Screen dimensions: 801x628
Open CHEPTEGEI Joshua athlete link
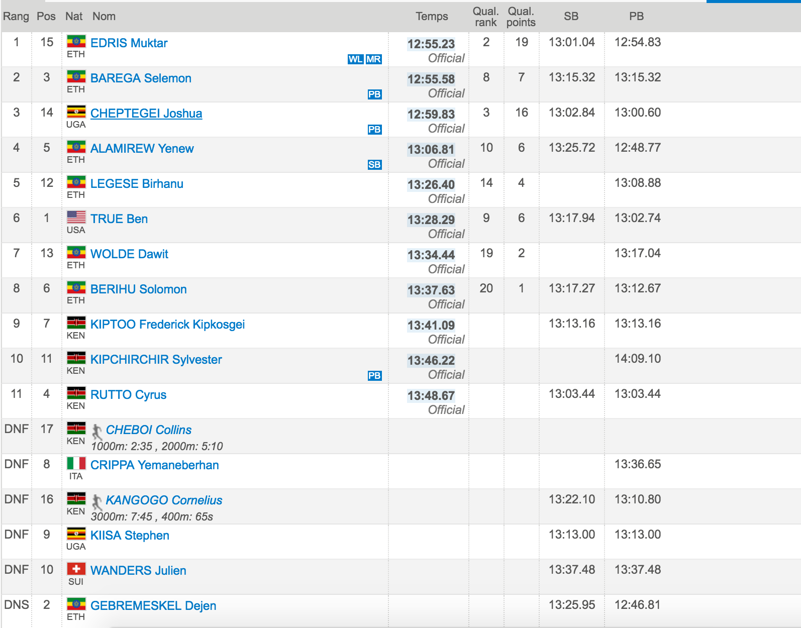[146, 114]
